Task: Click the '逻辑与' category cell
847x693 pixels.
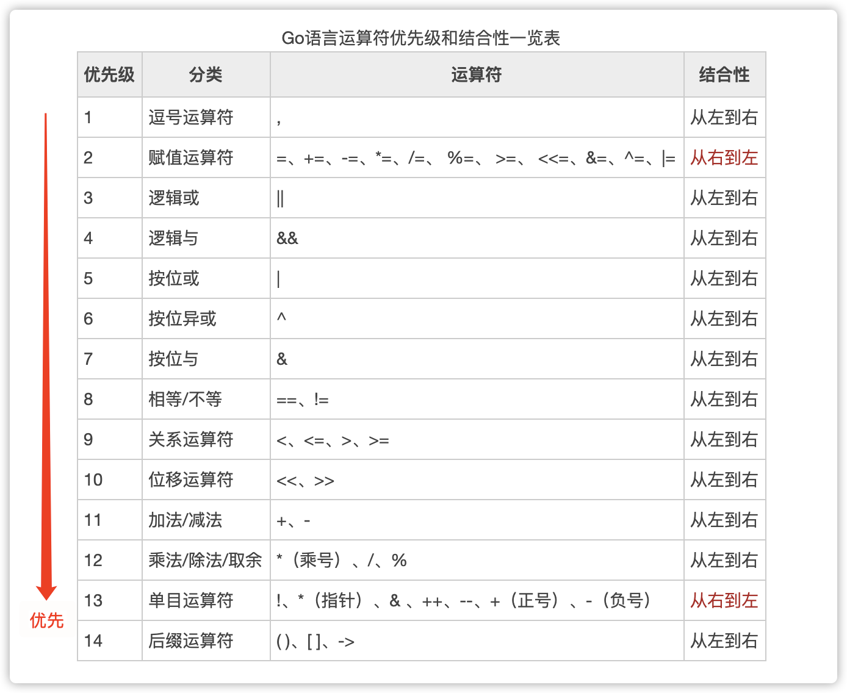Action: [206, 238]
